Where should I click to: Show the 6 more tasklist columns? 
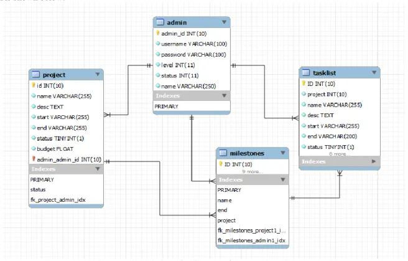[x=339, y=154]
